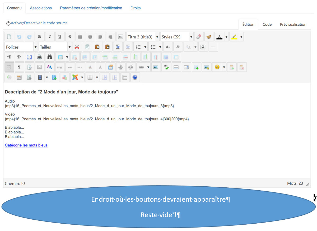Toggle Strikethrough formatting
This screenshot has height=231, width=317.
tap(70, 37)
